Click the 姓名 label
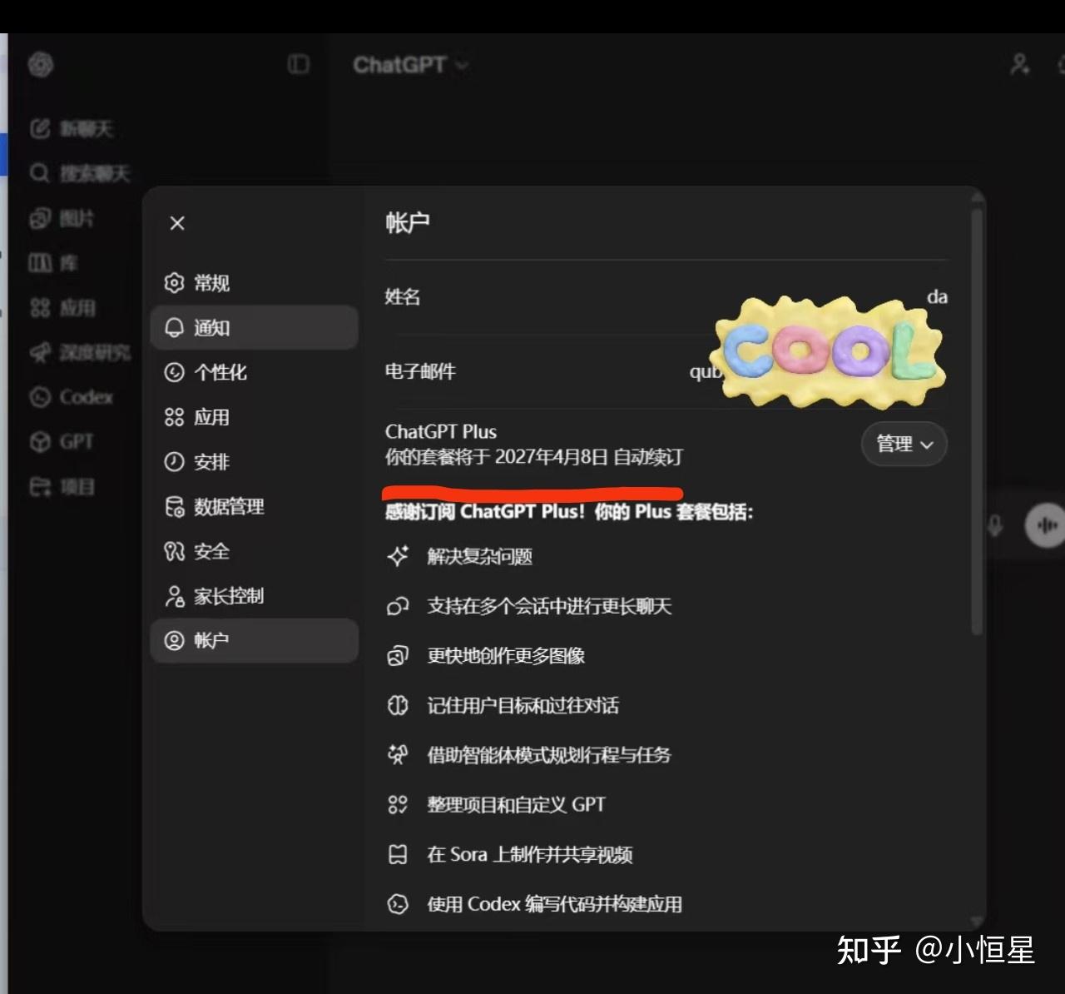This screenshot has height=994, width=1065. tap(403, 296)
